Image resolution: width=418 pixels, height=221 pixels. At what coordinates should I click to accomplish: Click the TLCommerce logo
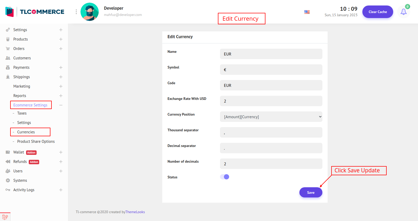35,12
